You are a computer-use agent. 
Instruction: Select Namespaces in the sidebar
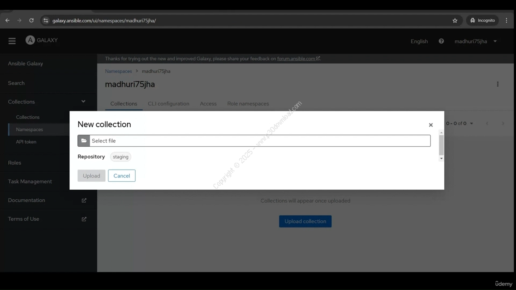[x=29, y=129]
